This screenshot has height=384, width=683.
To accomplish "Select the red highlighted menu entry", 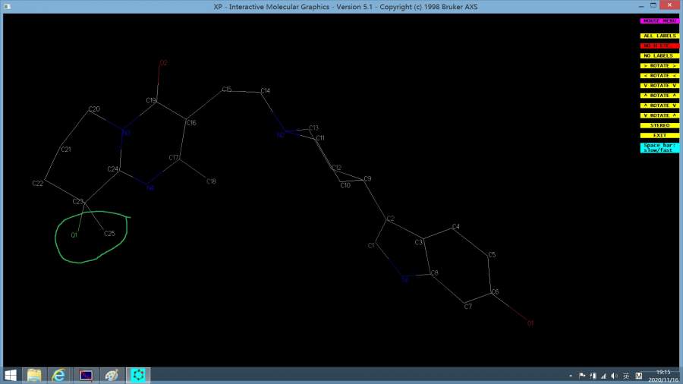I will click(659, 46).
